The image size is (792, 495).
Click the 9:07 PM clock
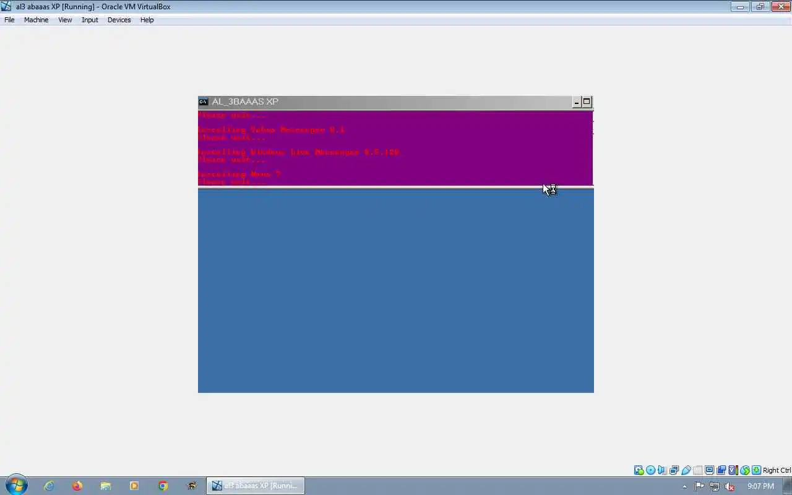pos(760,486)
